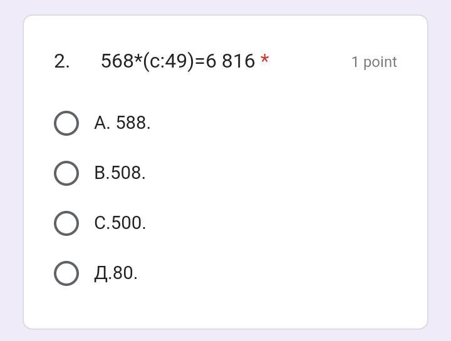Click the '1 point' score label
Viewport: 451px width, 341px height.
tap(374, 63)
